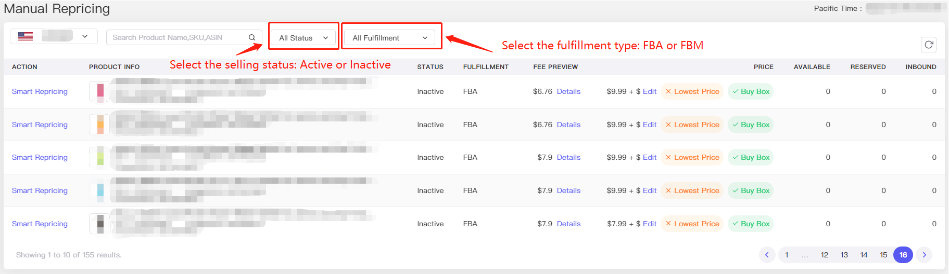Edit price in the blue product row

pyautogui.click(x=650, y=190)
